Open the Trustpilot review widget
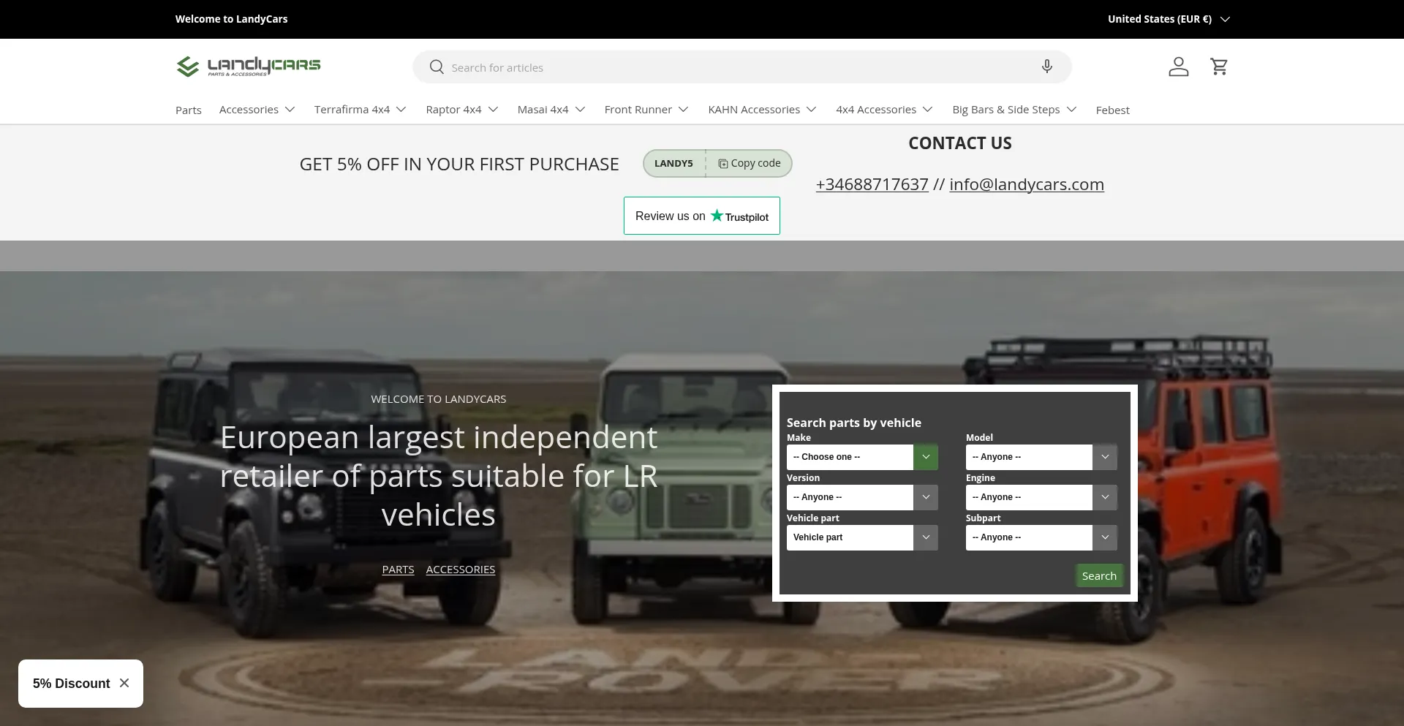 [701, 216]
